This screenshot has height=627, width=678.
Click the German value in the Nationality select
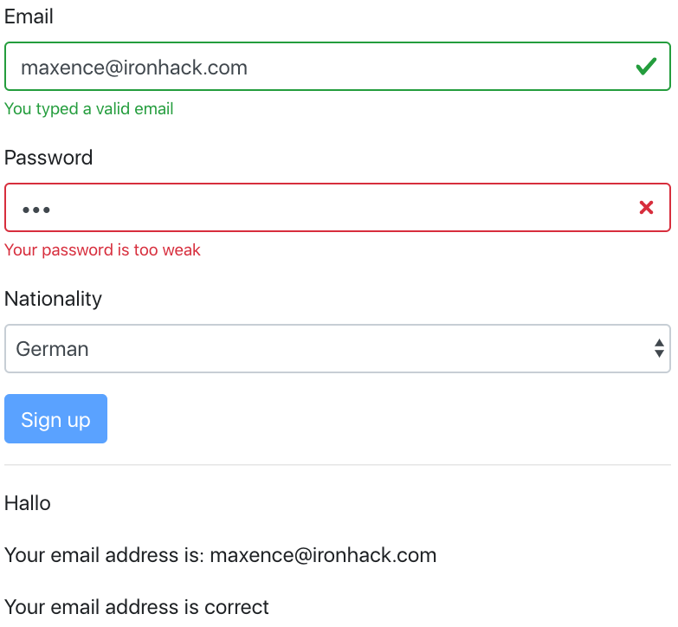click(x=53, y=349)
